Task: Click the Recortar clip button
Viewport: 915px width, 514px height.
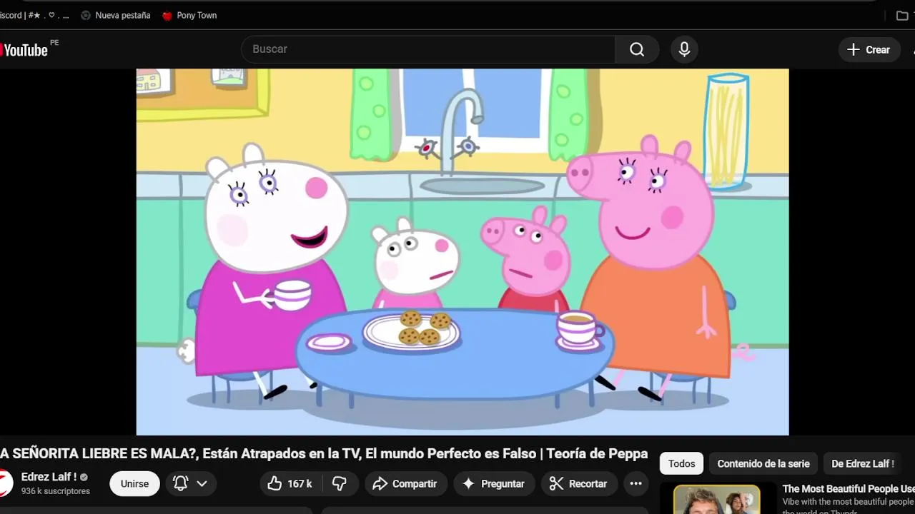Action: pyautogui.click(x=579, y=483)
